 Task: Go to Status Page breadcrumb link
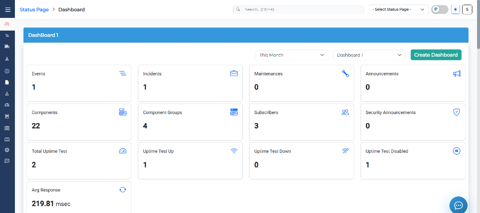tap(34, 9)
